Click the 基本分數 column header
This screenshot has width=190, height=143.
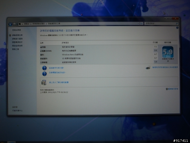click(x=168, y=42)
